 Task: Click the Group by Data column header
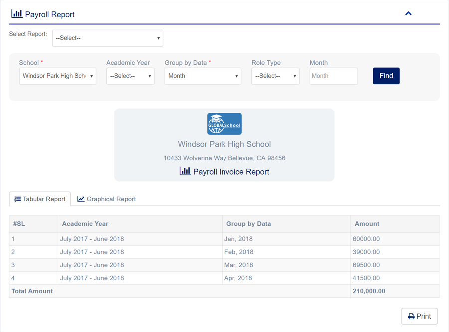pyautogui.click(x=286, y=224)
